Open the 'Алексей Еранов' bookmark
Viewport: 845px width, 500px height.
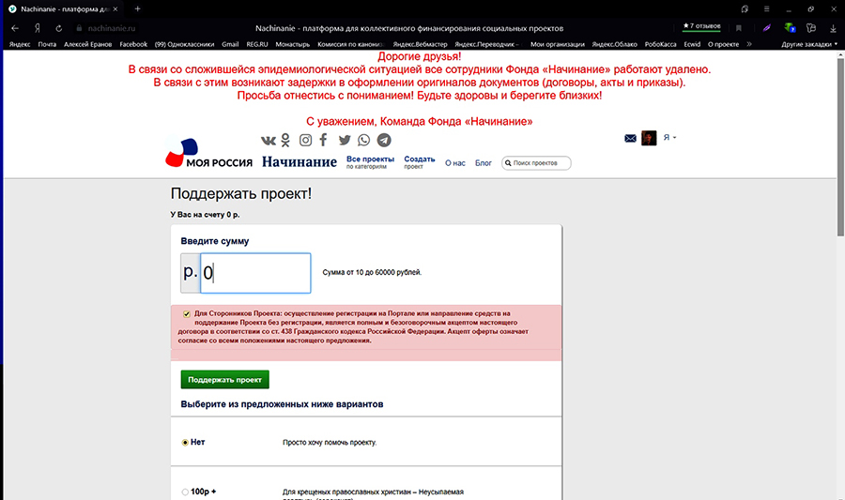[x=88, y=44]
